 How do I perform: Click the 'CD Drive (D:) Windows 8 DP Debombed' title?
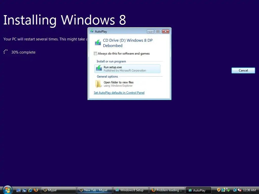128,43
